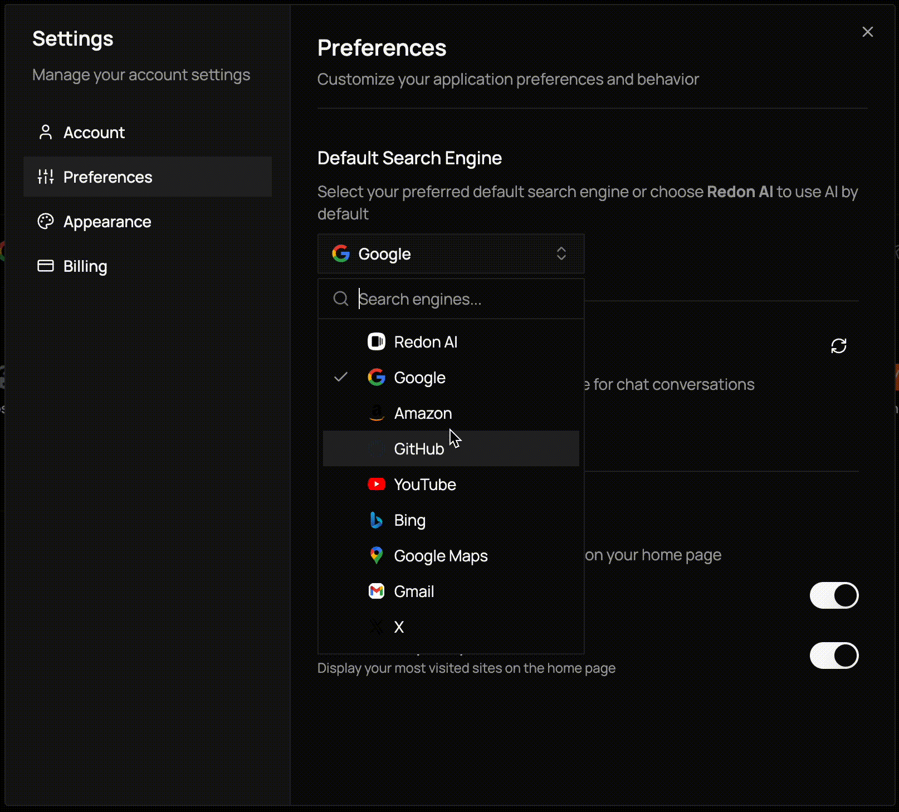Open the Default Search Engine dropdown
The image size is (899, 812).
click(451, 253)
